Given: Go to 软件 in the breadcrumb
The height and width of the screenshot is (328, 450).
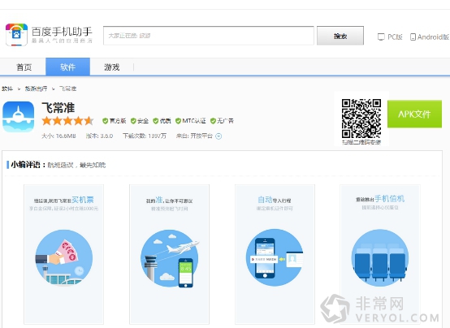Looking at the screenshot, I should pos(7,88).
